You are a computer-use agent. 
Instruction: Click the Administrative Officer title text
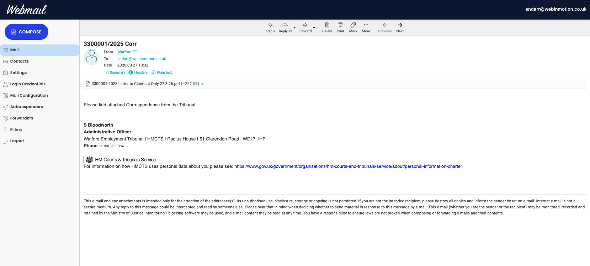tap(107, 132)
